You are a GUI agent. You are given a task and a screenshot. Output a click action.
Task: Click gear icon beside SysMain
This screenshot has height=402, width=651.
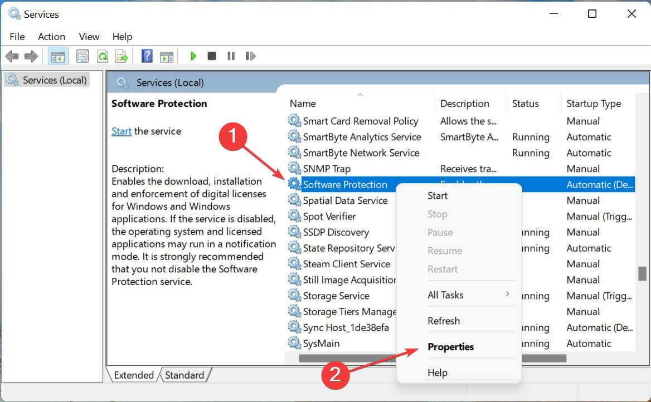pos(294,342)
